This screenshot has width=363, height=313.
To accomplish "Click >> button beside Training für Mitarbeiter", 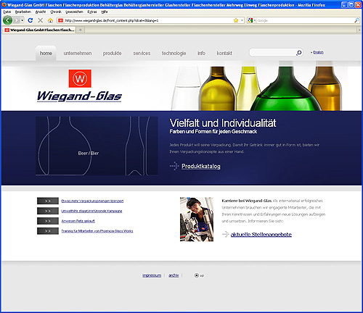I will point(48,231).
